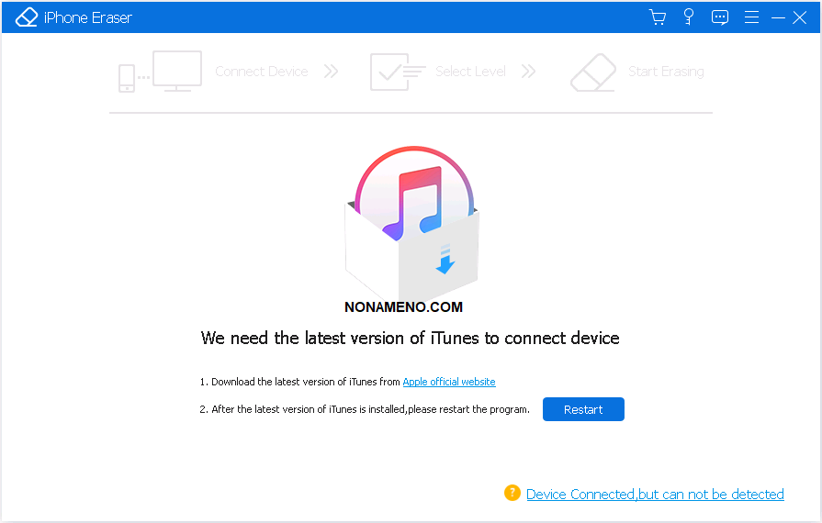Minimize the iPhone Eraser window
Screen dimensions: 822x523
[x=777, y=17]
